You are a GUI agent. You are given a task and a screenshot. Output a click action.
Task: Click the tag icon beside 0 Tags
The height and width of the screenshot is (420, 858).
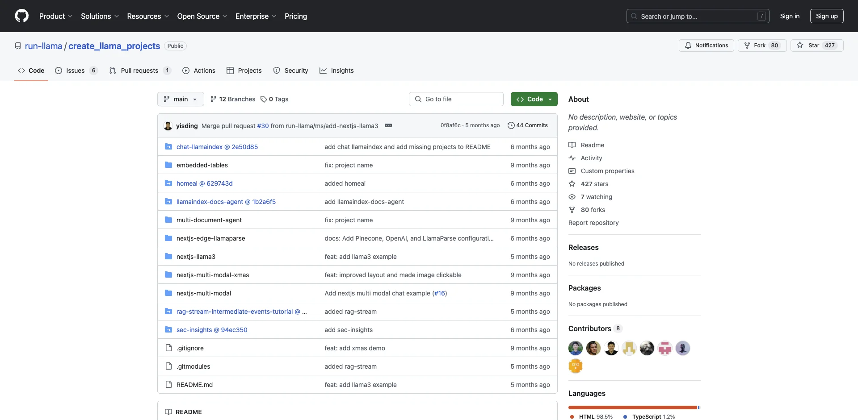point(264,99)
